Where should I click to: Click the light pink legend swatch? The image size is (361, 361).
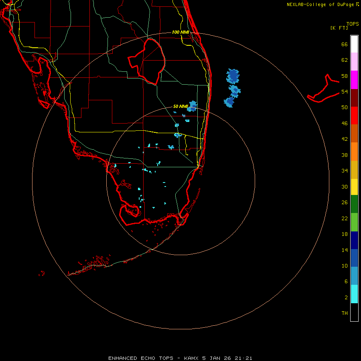pos(354,61)
